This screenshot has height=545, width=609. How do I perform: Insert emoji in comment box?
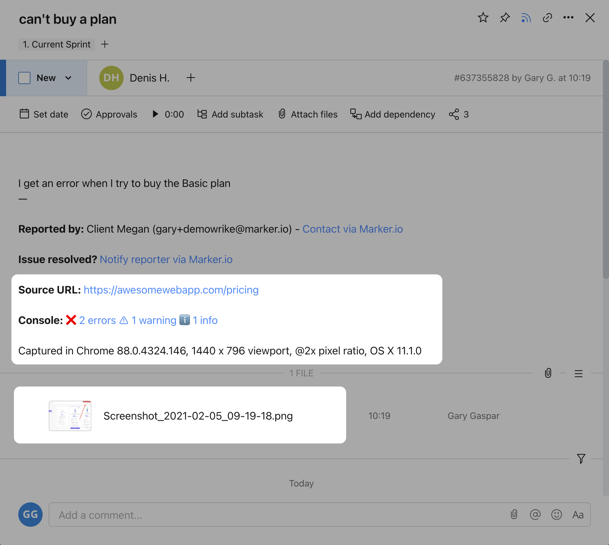coord(556,515)
